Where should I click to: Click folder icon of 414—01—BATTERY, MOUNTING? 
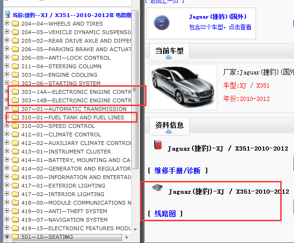(15, 160)
